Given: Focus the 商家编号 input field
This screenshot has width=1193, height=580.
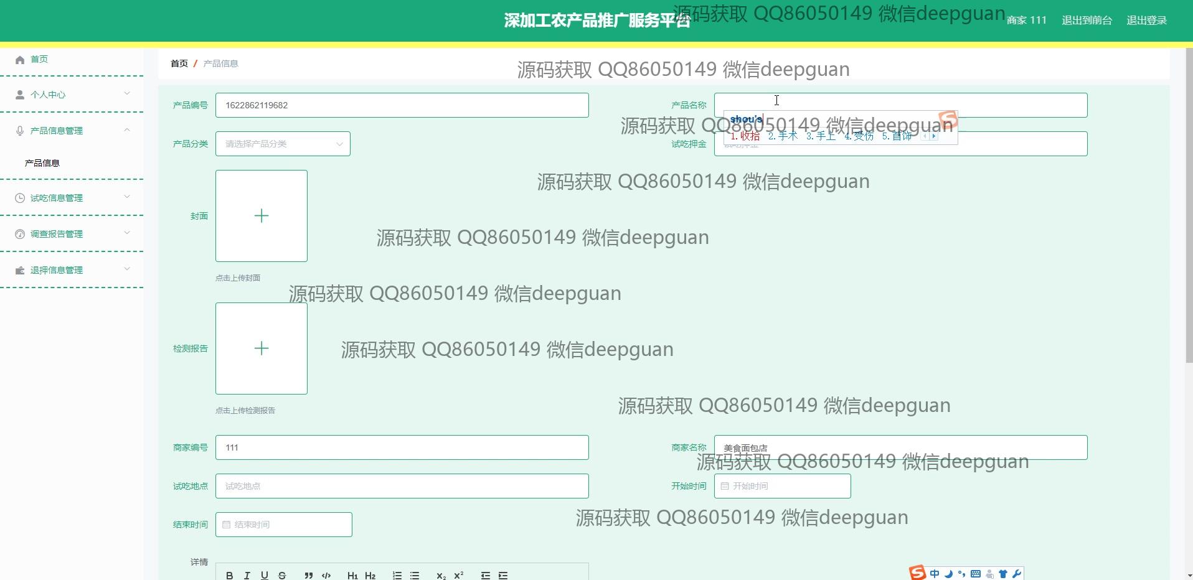Looking at the screenshot, I should pos(402,447).
